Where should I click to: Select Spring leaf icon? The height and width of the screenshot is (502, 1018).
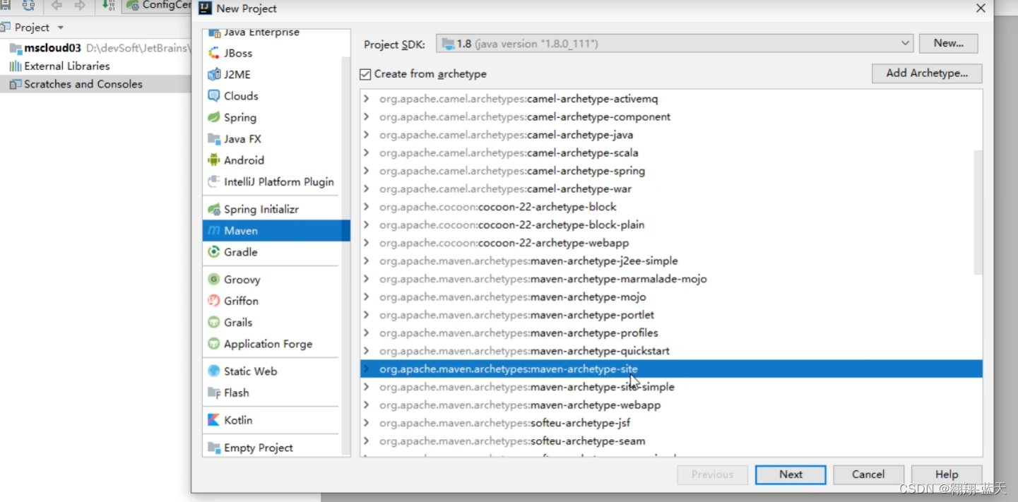click(214, 117)
